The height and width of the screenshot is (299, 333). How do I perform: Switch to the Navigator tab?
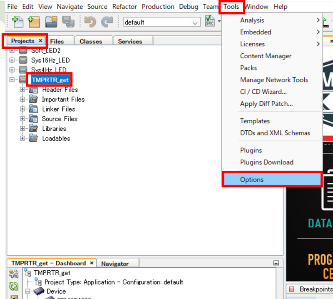[115, 264]
